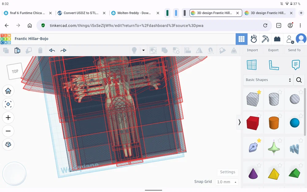This screenshot has width=307, height=192.
Task: Select the Ruler tool icon
Action: [274, 65]
